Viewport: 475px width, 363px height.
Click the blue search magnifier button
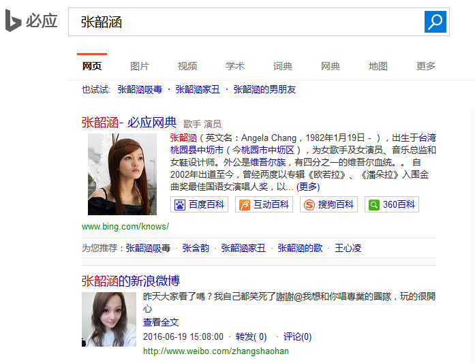[x=435, y=22]
